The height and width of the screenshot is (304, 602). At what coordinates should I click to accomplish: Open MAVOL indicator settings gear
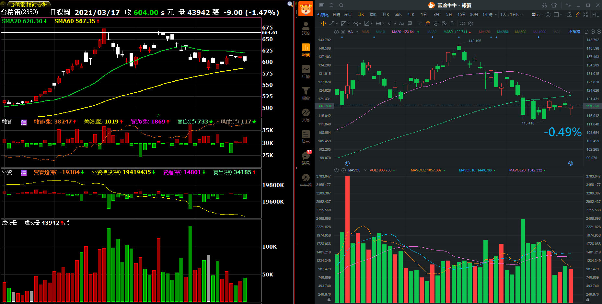(336, 170)
